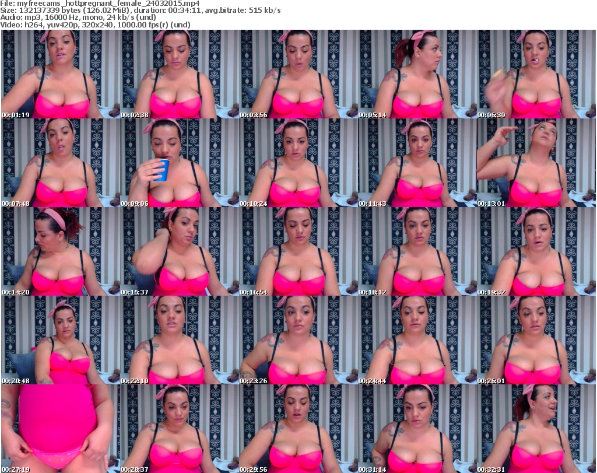This screenshot has width=597, height=473.
Task: Select the thumbnail stamped 00:02:38
Action: (180, 74)
